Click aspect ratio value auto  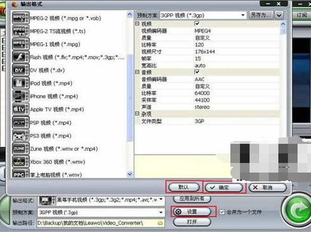coord(200,65)
